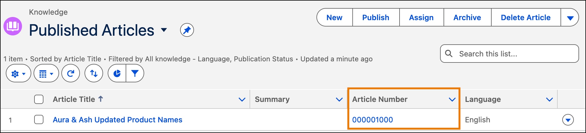Open the list view controls gear
Image resolution: width=586 pixels, height=133 pixels.
pos(18,74)
